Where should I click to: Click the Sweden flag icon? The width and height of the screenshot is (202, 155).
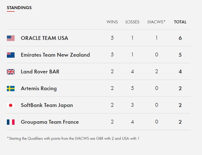coord(11,88)
